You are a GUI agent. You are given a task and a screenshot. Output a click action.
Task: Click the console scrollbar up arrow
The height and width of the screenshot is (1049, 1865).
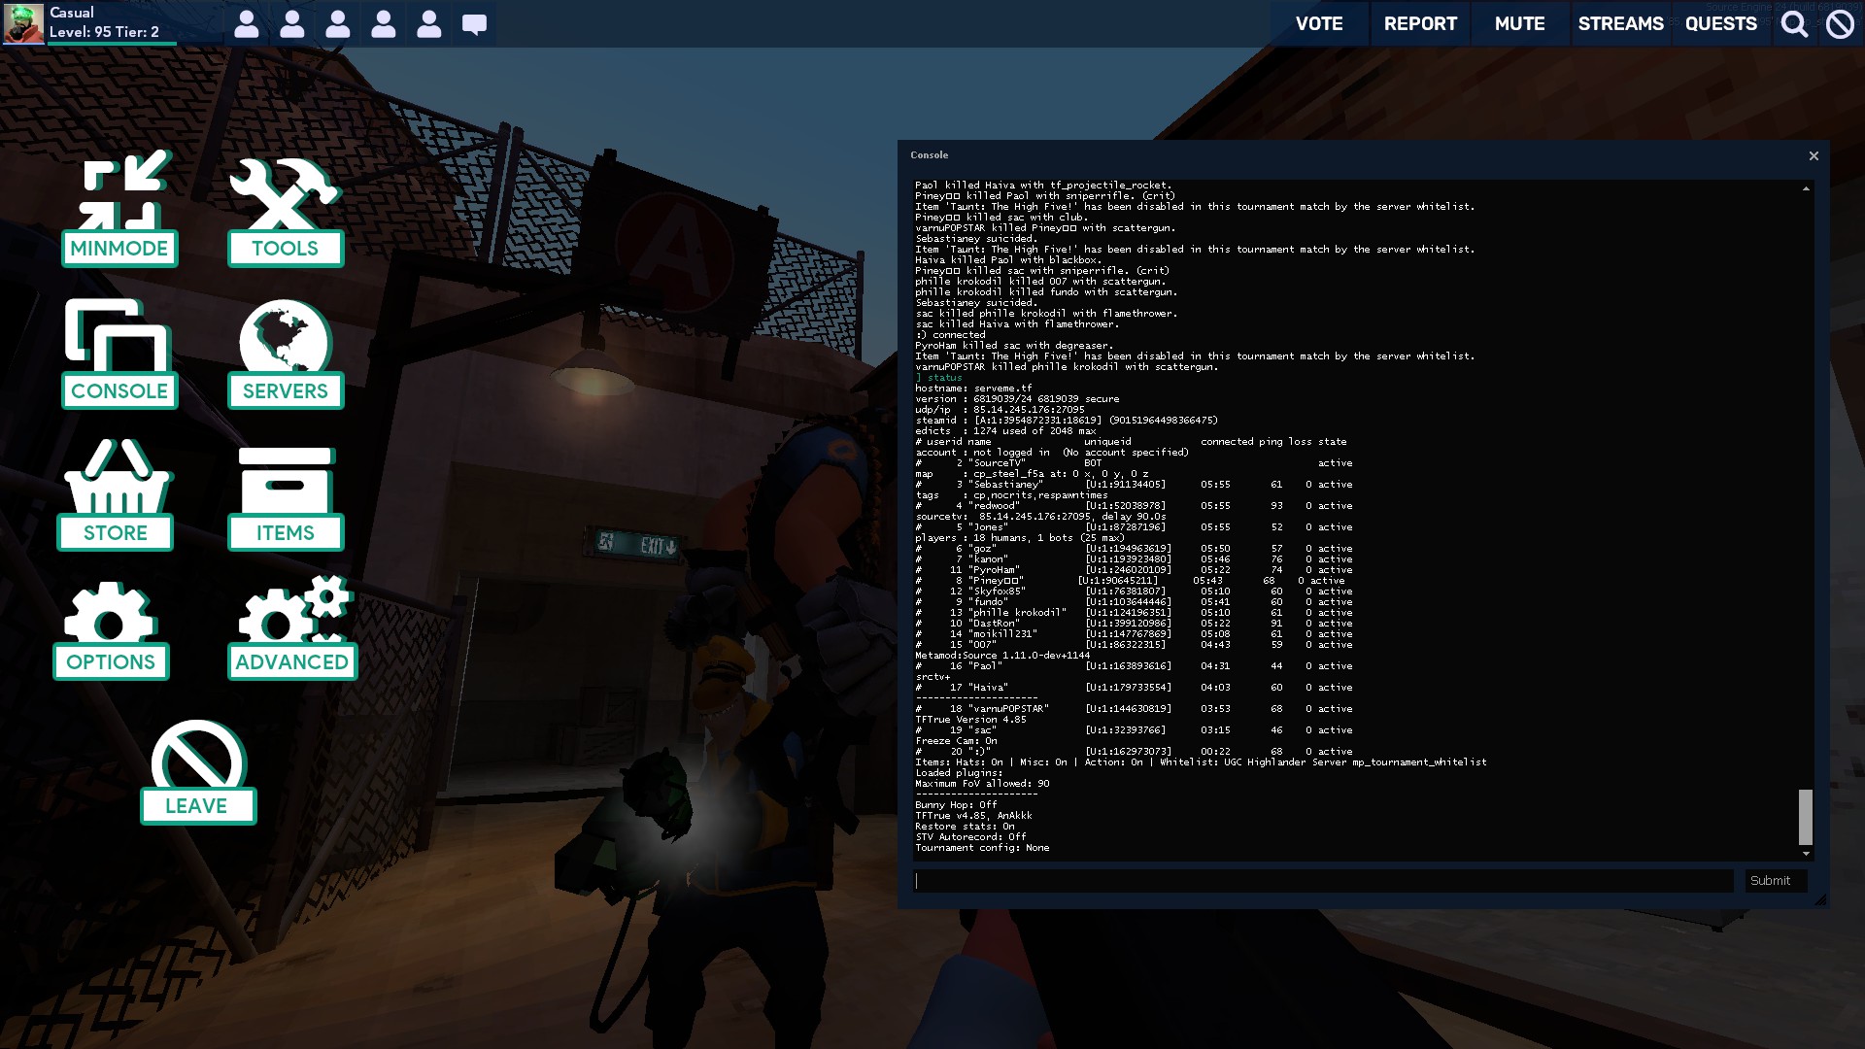tap(1806, 188)
